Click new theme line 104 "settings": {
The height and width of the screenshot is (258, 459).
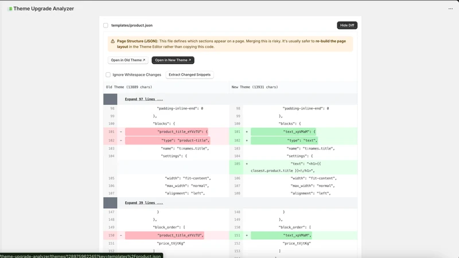click(299, 156)
